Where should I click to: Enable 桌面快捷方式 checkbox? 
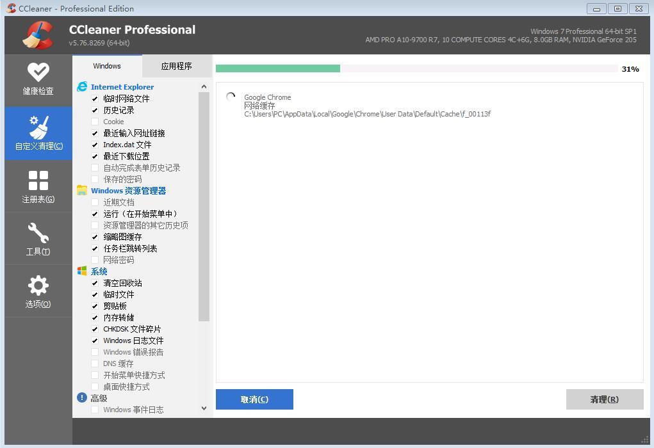pyautogui.click(x=95, y=387)
